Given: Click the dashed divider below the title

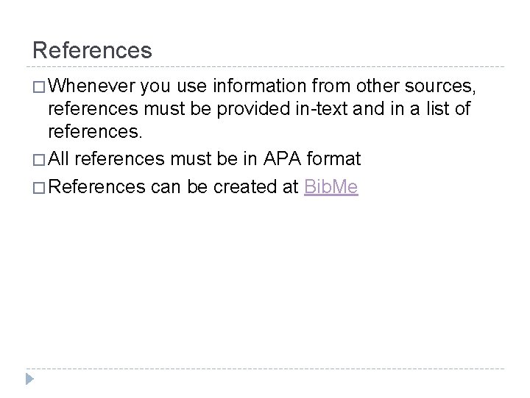Looking at the screenshot, I should coord(265,66).
